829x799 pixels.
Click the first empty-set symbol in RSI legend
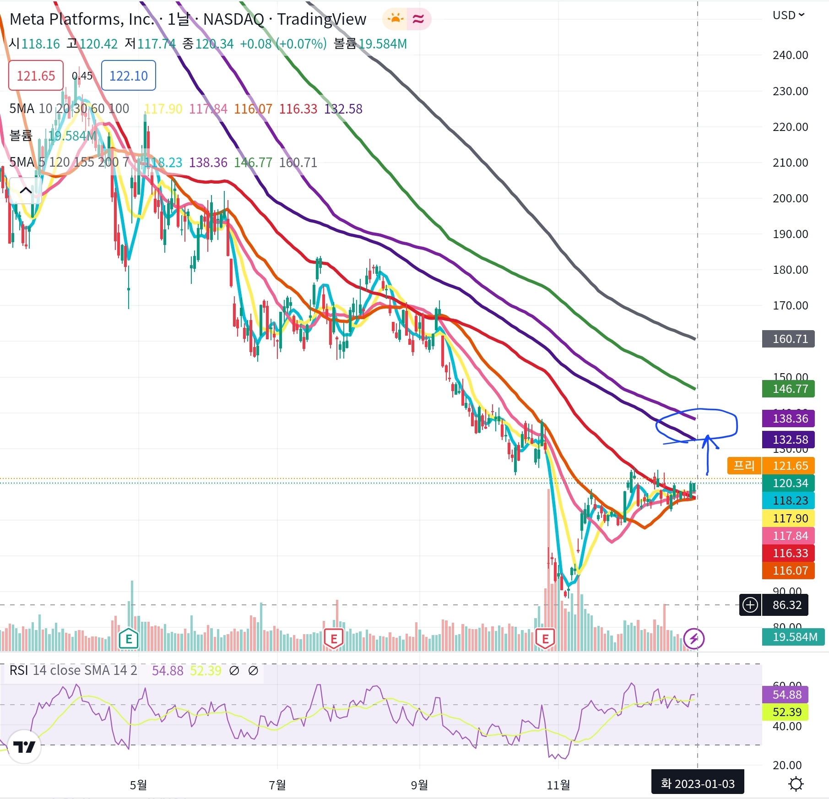tap(234, 671)
